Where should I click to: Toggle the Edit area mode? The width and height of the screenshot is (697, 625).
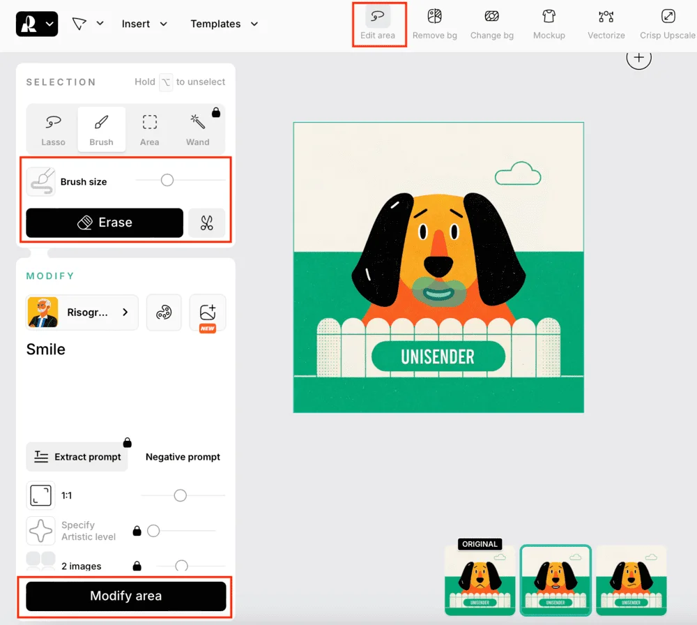click(x=378, y=24)
